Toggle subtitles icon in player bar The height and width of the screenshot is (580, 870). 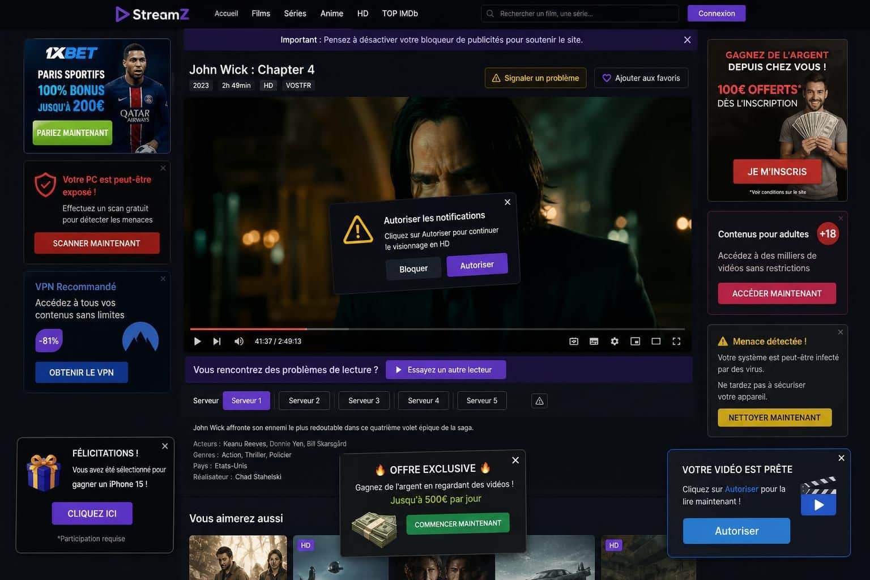click(594, 341)
